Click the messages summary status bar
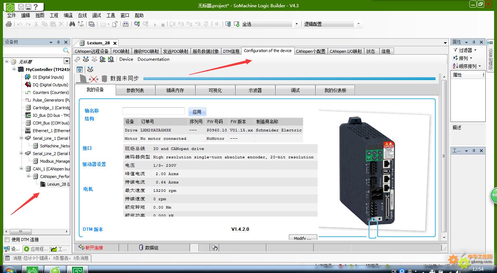Image resolution: width=497 pixels, height=273 pixels. click(x=47, y=258)
